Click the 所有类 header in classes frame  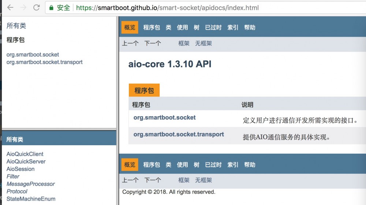coord(15,140)
